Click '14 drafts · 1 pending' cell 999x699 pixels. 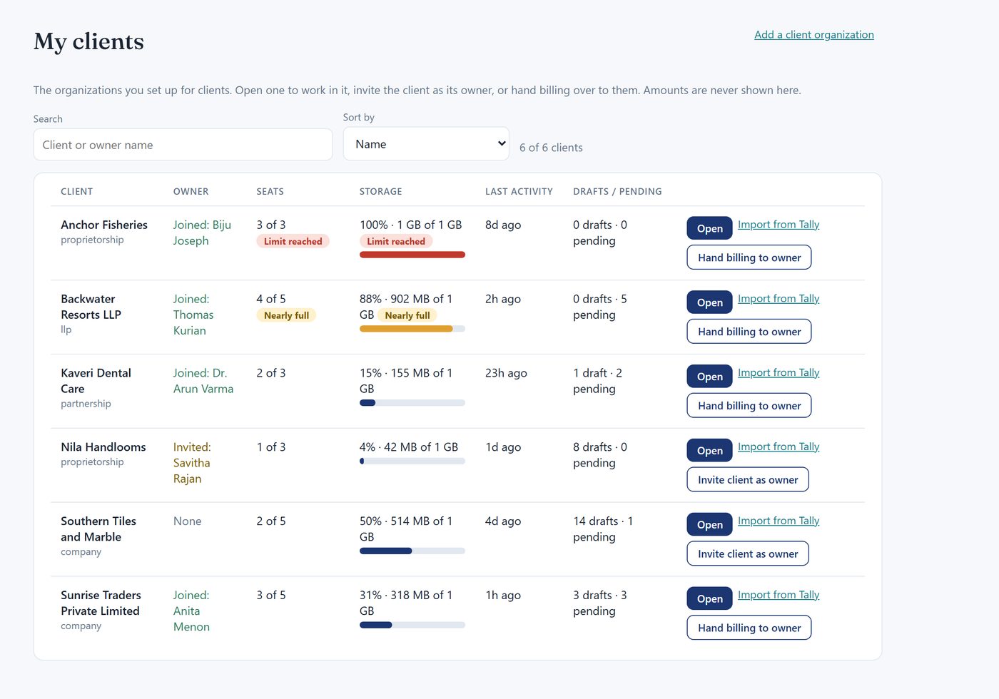603,529
